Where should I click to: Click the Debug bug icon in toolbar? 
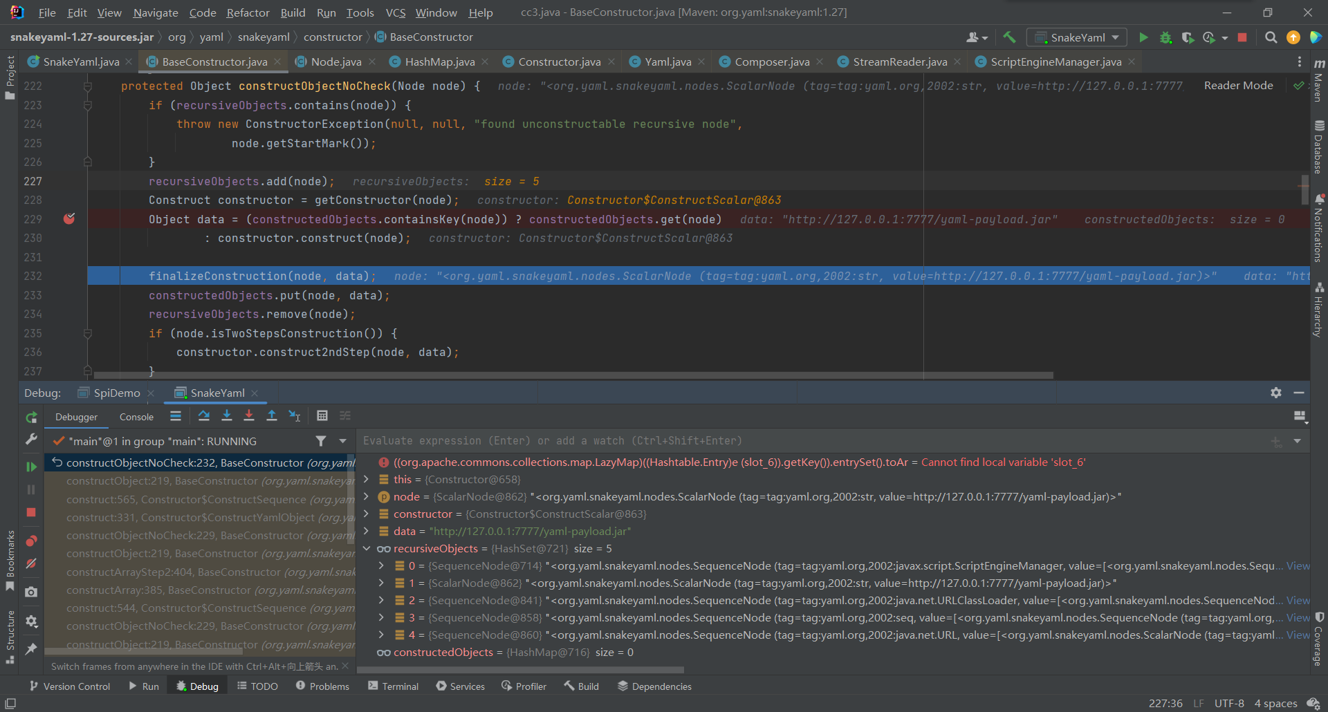1165,37
